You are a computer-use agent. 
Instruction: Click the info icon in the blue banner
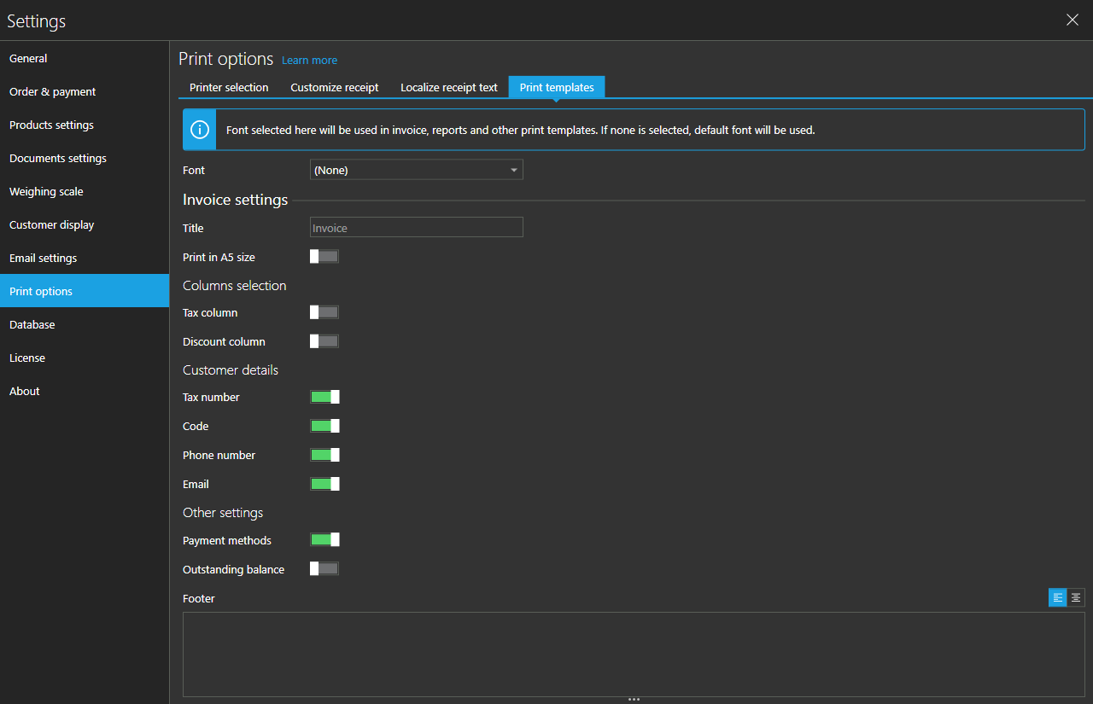coord(199,130)
